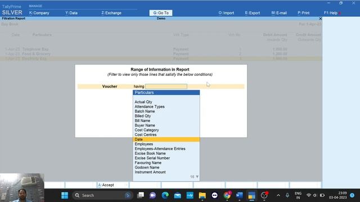Show more entries via the '16' down arrow
The image size is (360, 202).
coord(194,177)
